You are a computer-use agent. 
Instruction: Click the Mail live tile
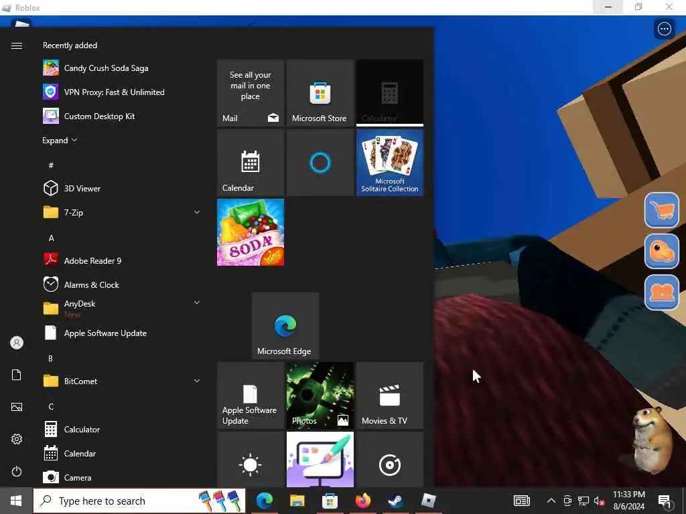251,93
